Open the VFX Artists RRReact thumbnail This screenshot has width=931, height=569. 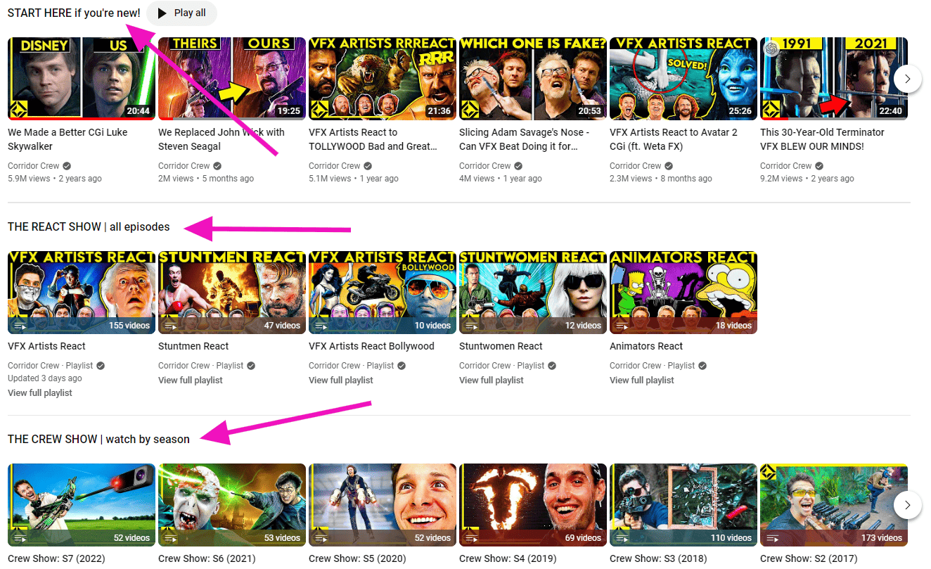pyautogui.click(x=383, y=79)
